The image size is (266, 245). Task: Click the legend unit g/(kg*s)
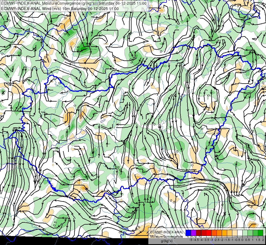coord(167,241)
